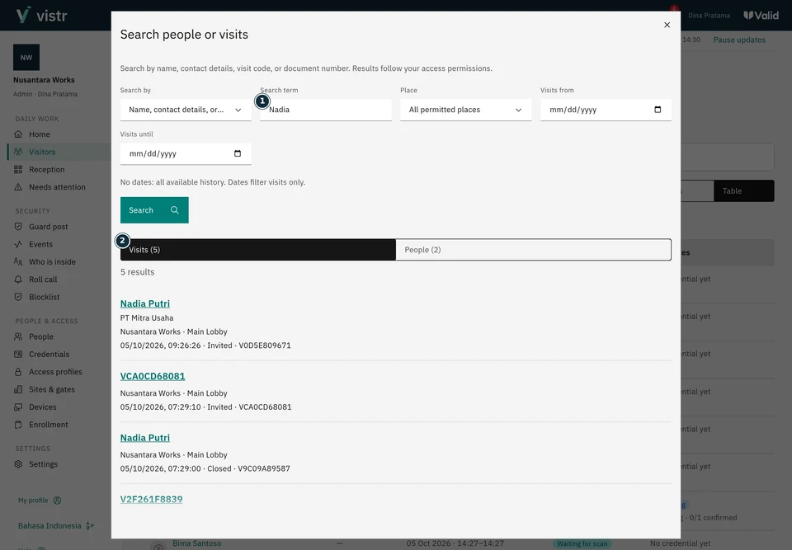Switch language to Bahasa Indonesia
Screen dimensions: 792x550
coord(56,526)
